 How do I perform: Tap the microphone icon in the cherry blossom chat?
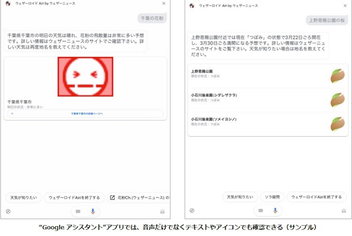275,211
